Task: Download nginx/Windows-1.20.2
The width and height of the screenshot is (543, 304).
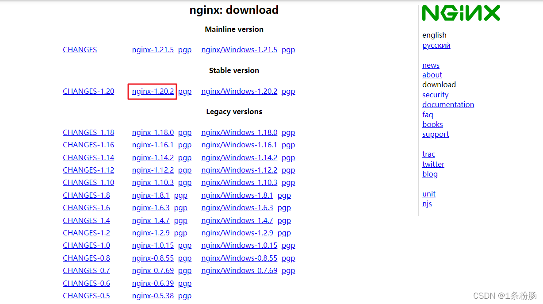Action: pos(239,92)
